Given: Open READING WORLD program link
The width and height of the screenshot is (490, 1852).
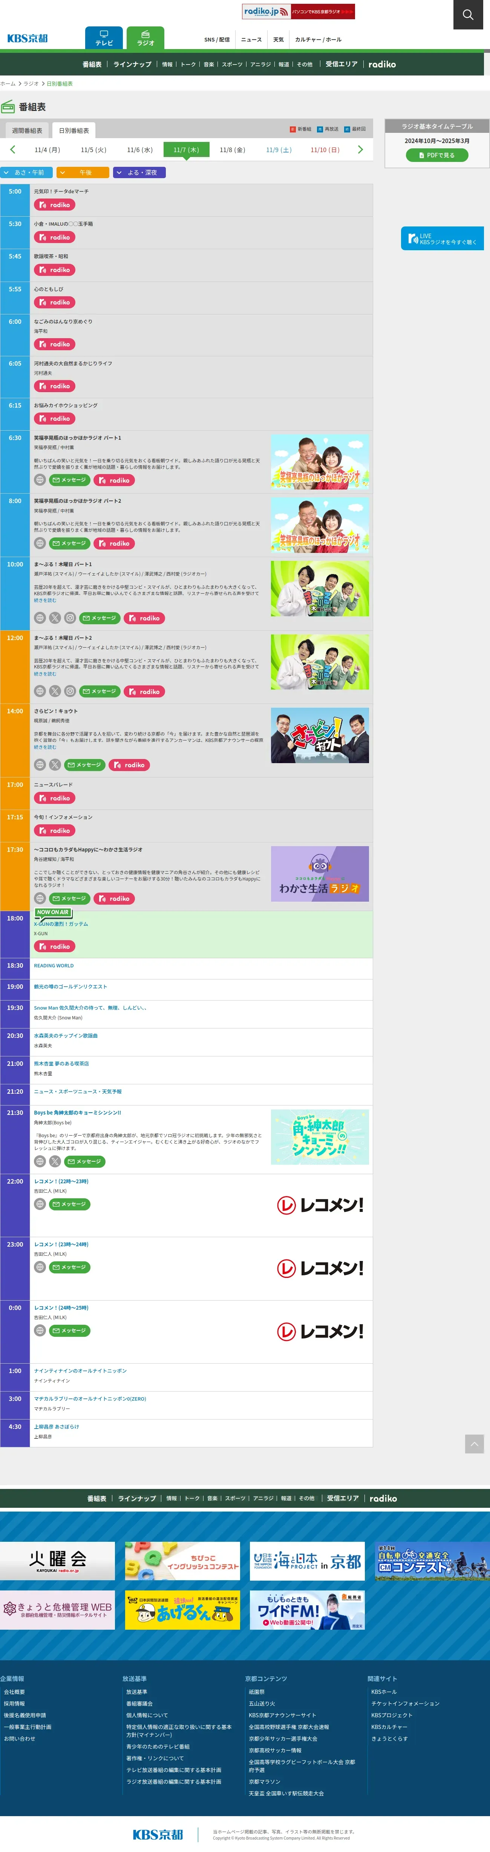Looking at the screenshot, I should [x=54, y=965].
